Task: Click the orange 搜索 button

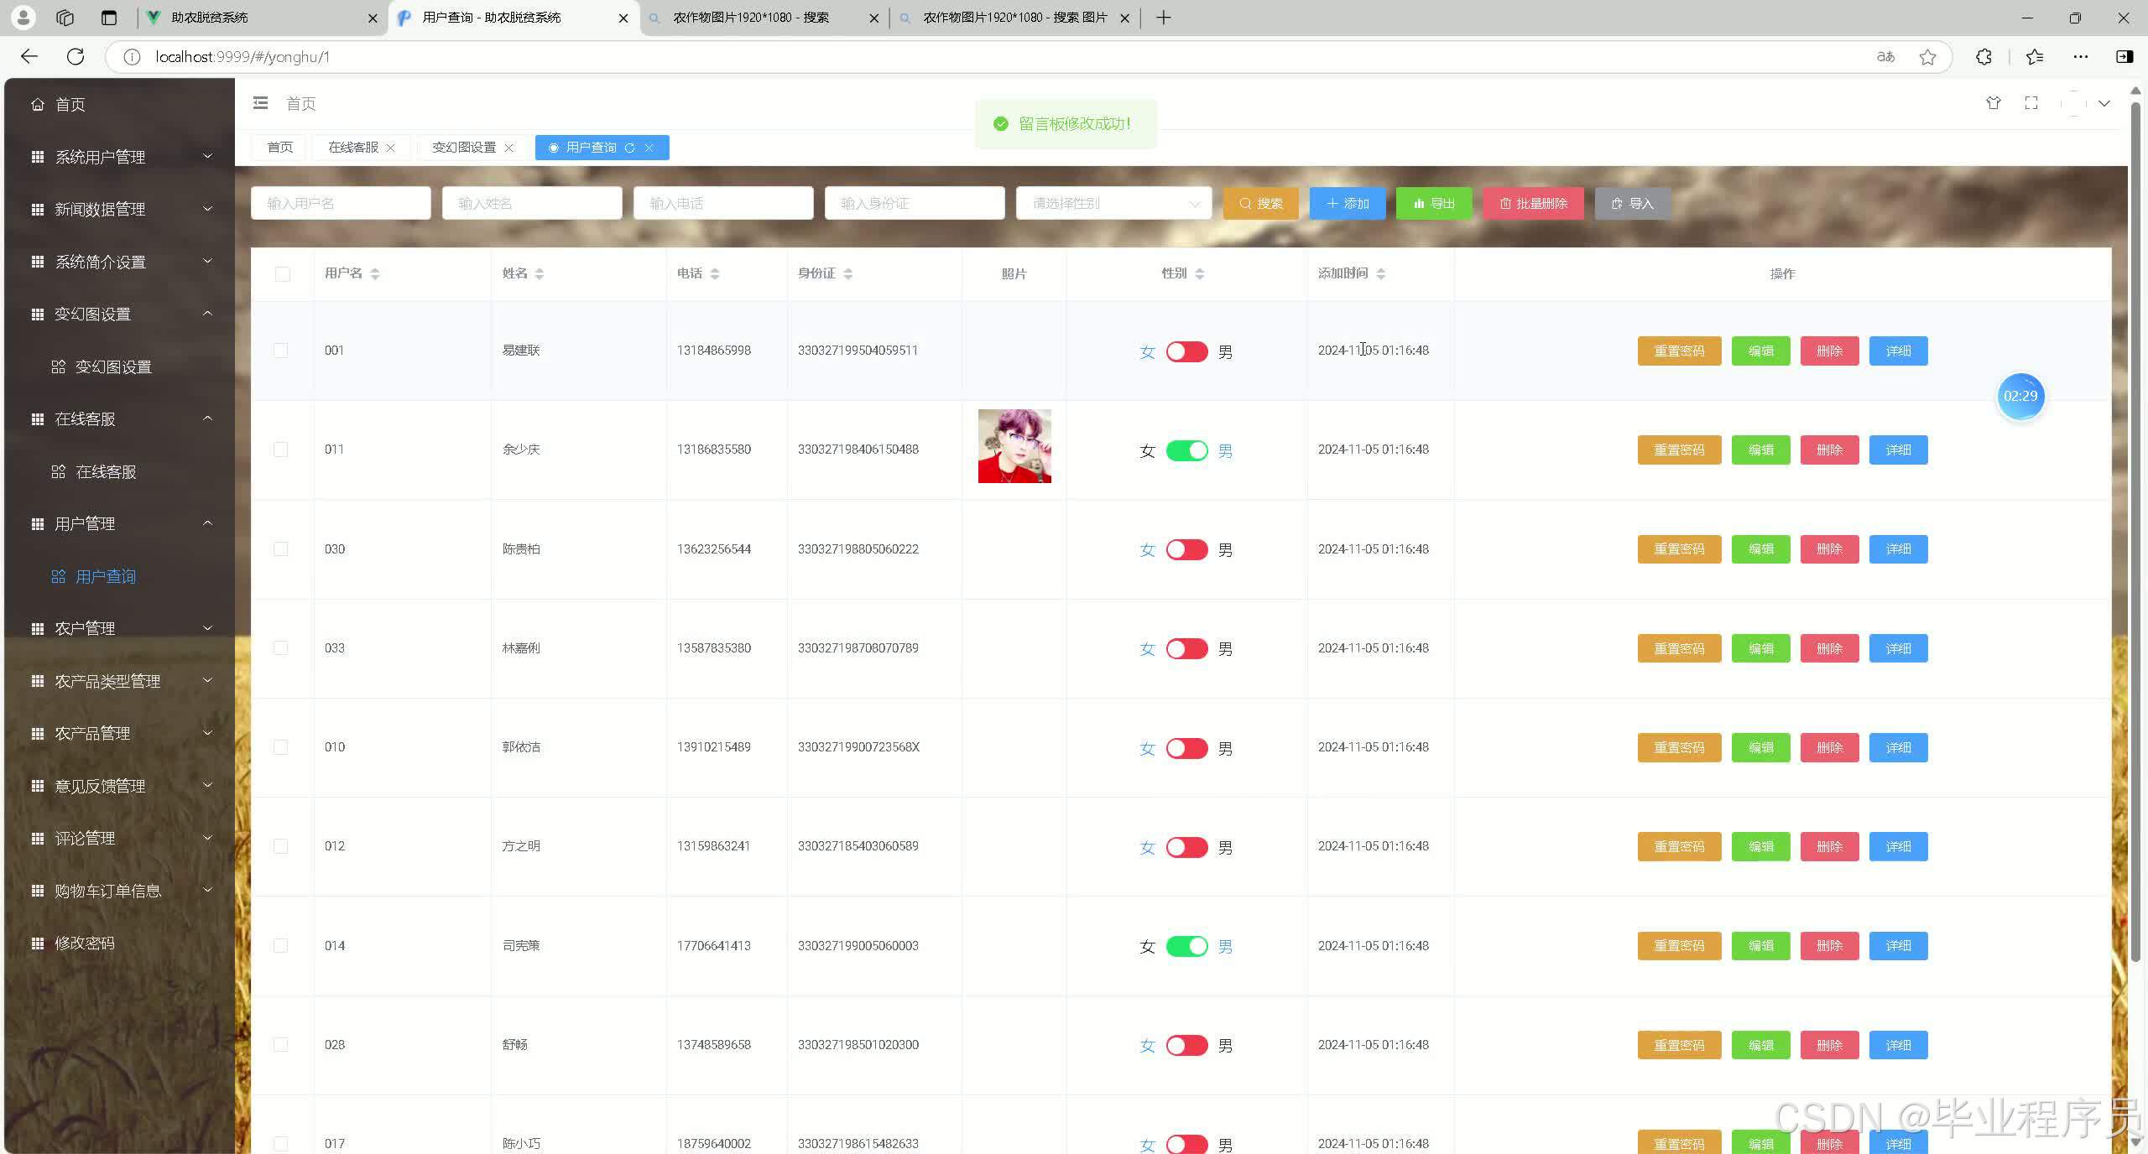Action: point(1260,203)
